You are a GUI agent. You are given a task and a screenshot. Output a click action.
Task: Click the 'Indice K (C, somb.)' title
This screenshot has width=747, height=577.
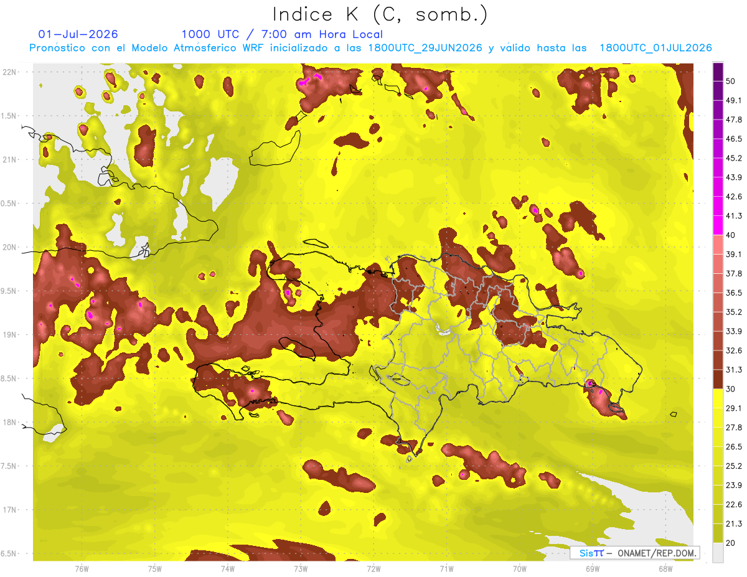point(380,14)
